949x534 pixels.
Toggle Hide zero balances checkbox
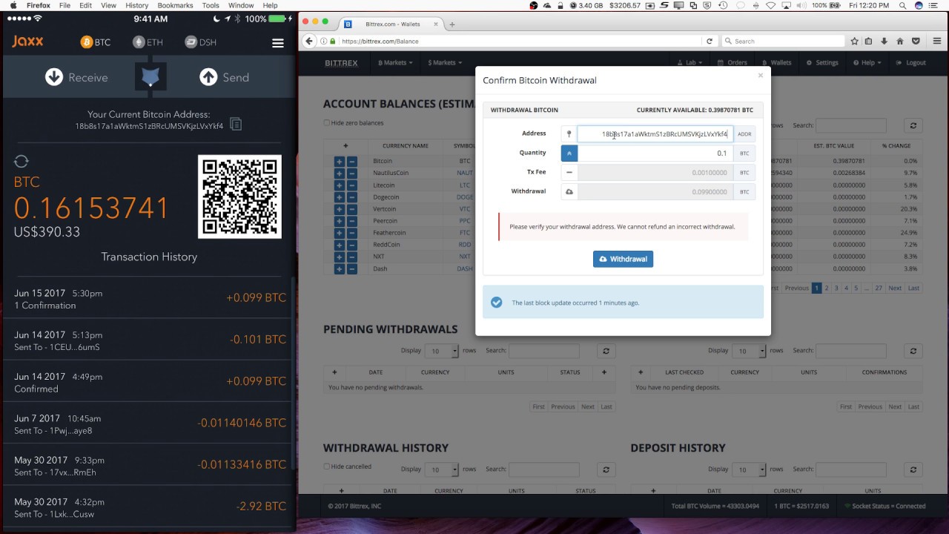pos(326,122)
